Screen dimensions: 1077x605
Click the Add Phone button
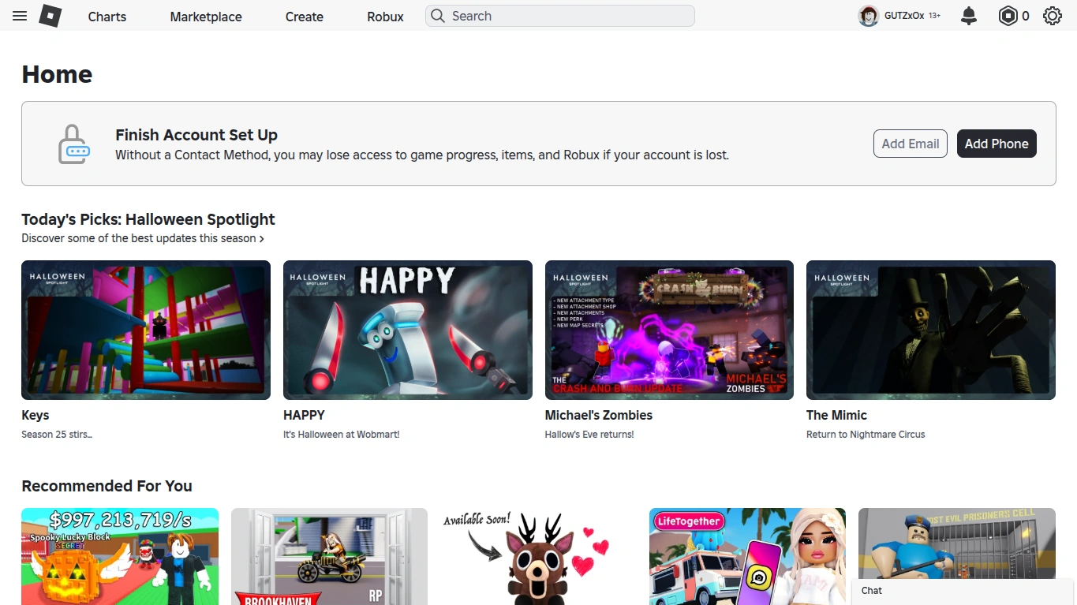pos(997,144)
